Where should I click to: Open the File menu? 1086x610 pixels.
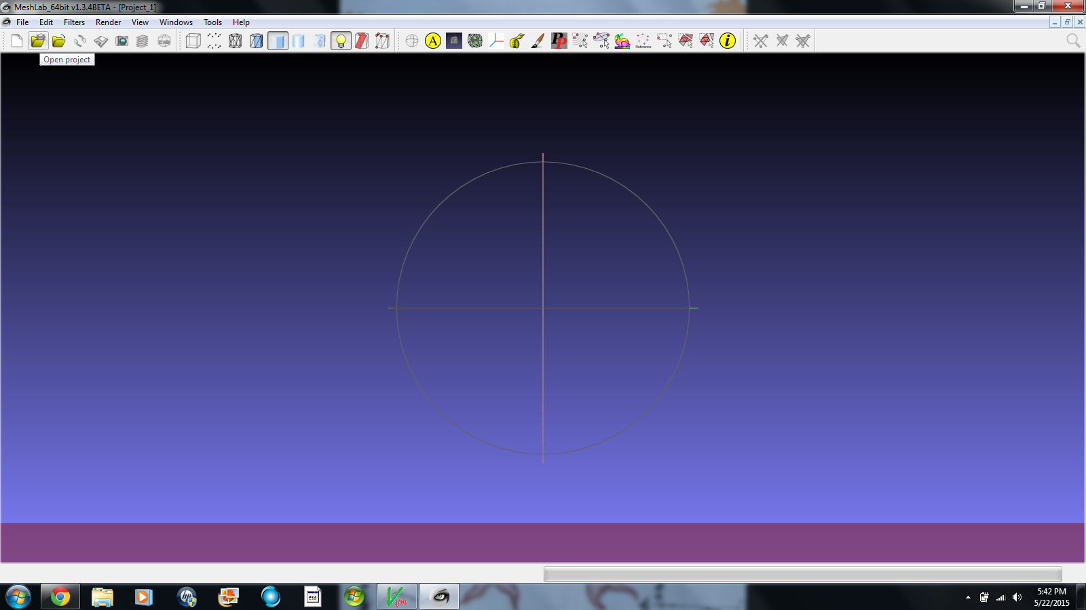coord(22,22)
